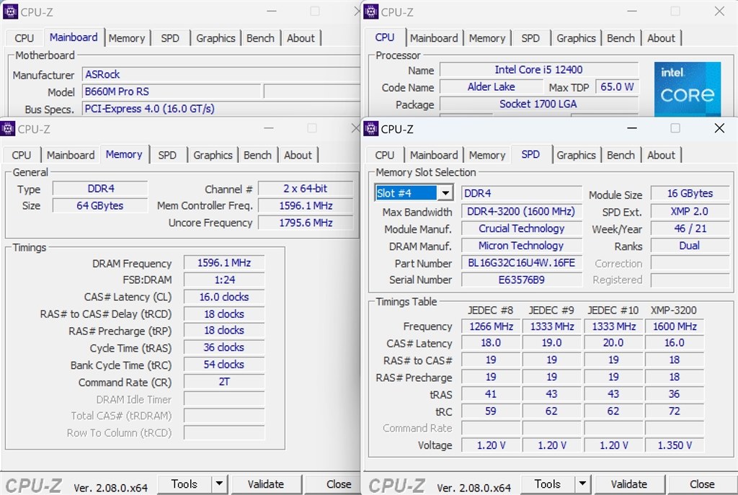
Task: Click the 65.0 W Max TDP value
Action: tap(617, 87)
